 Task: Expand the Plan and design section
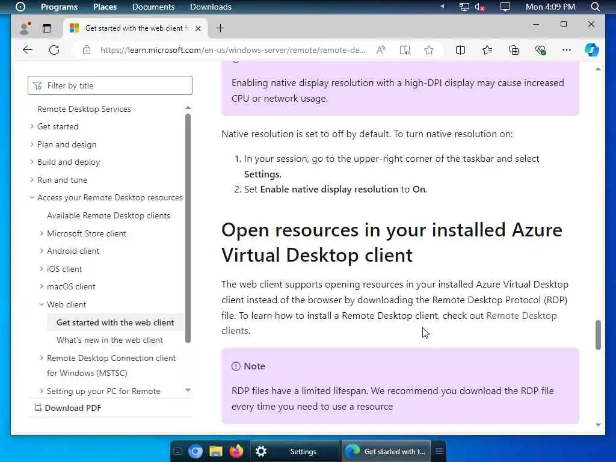(32, 144)
